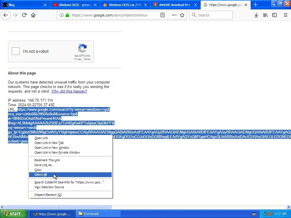Click the green padlock security icon

[67, 15]
